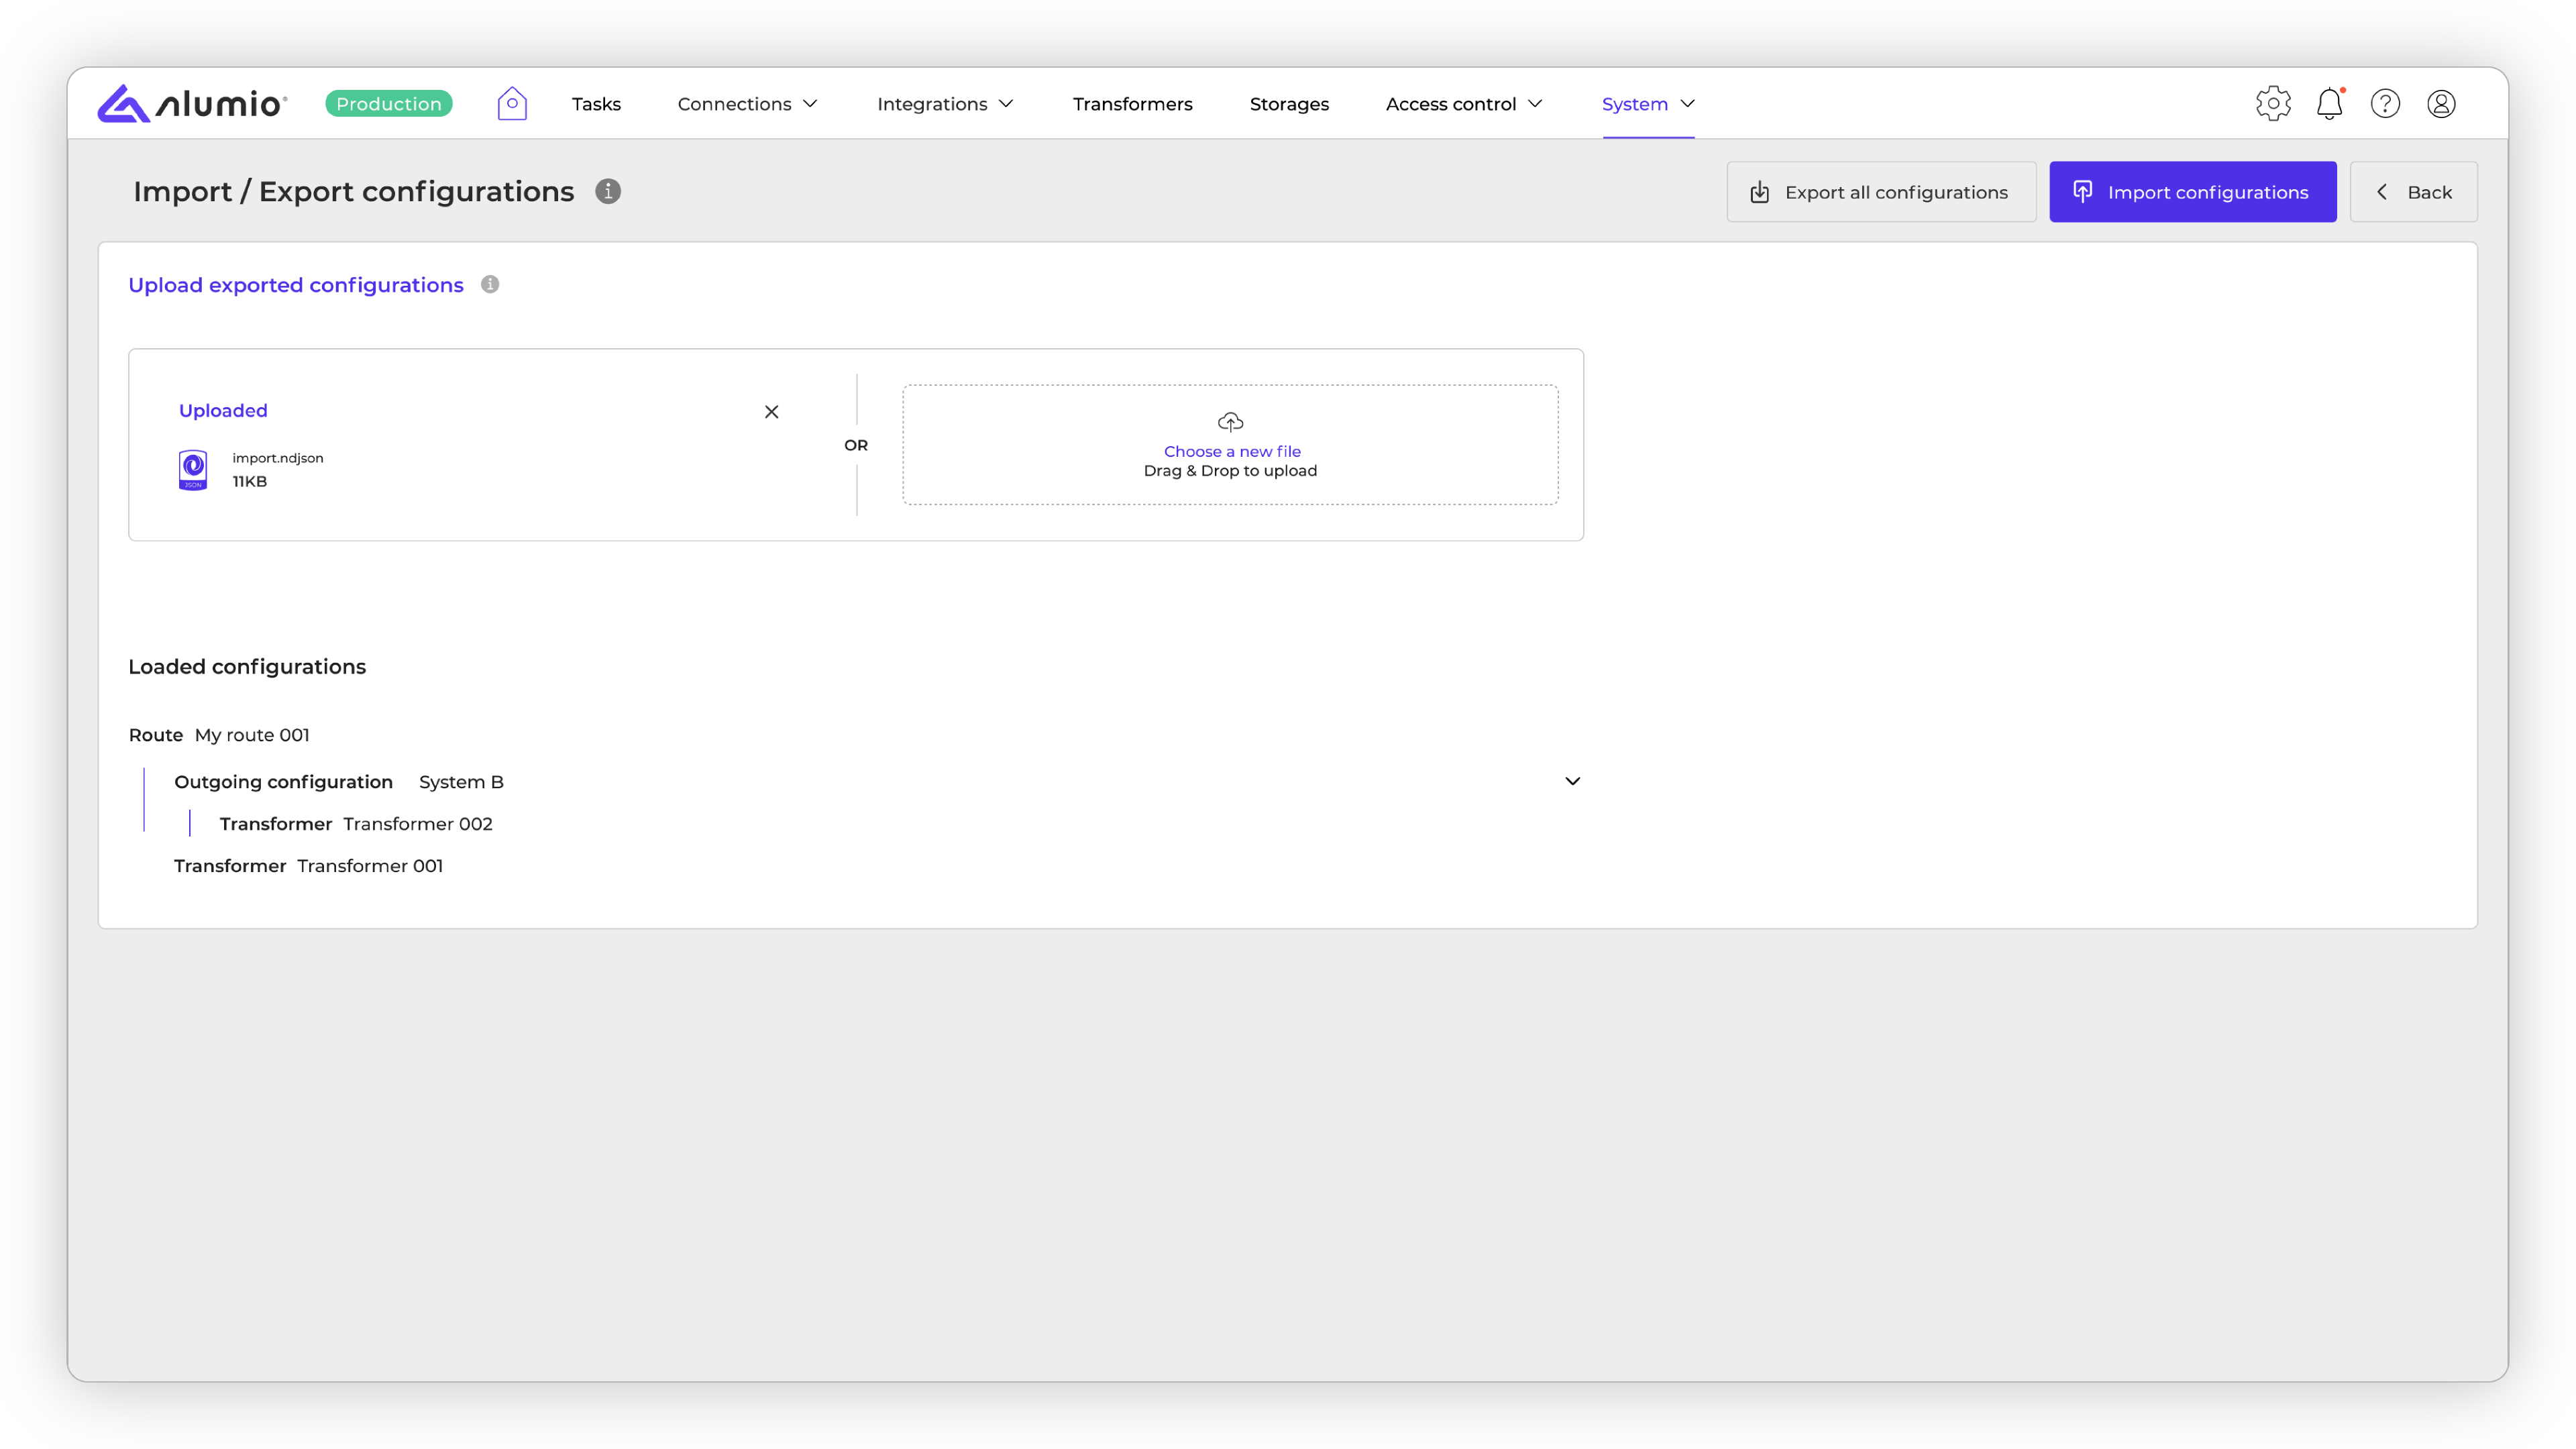Click info icon beside page title
The width and height of the screenshot is (2576, 1449).
pyautogui.click(x=608, y=191)
